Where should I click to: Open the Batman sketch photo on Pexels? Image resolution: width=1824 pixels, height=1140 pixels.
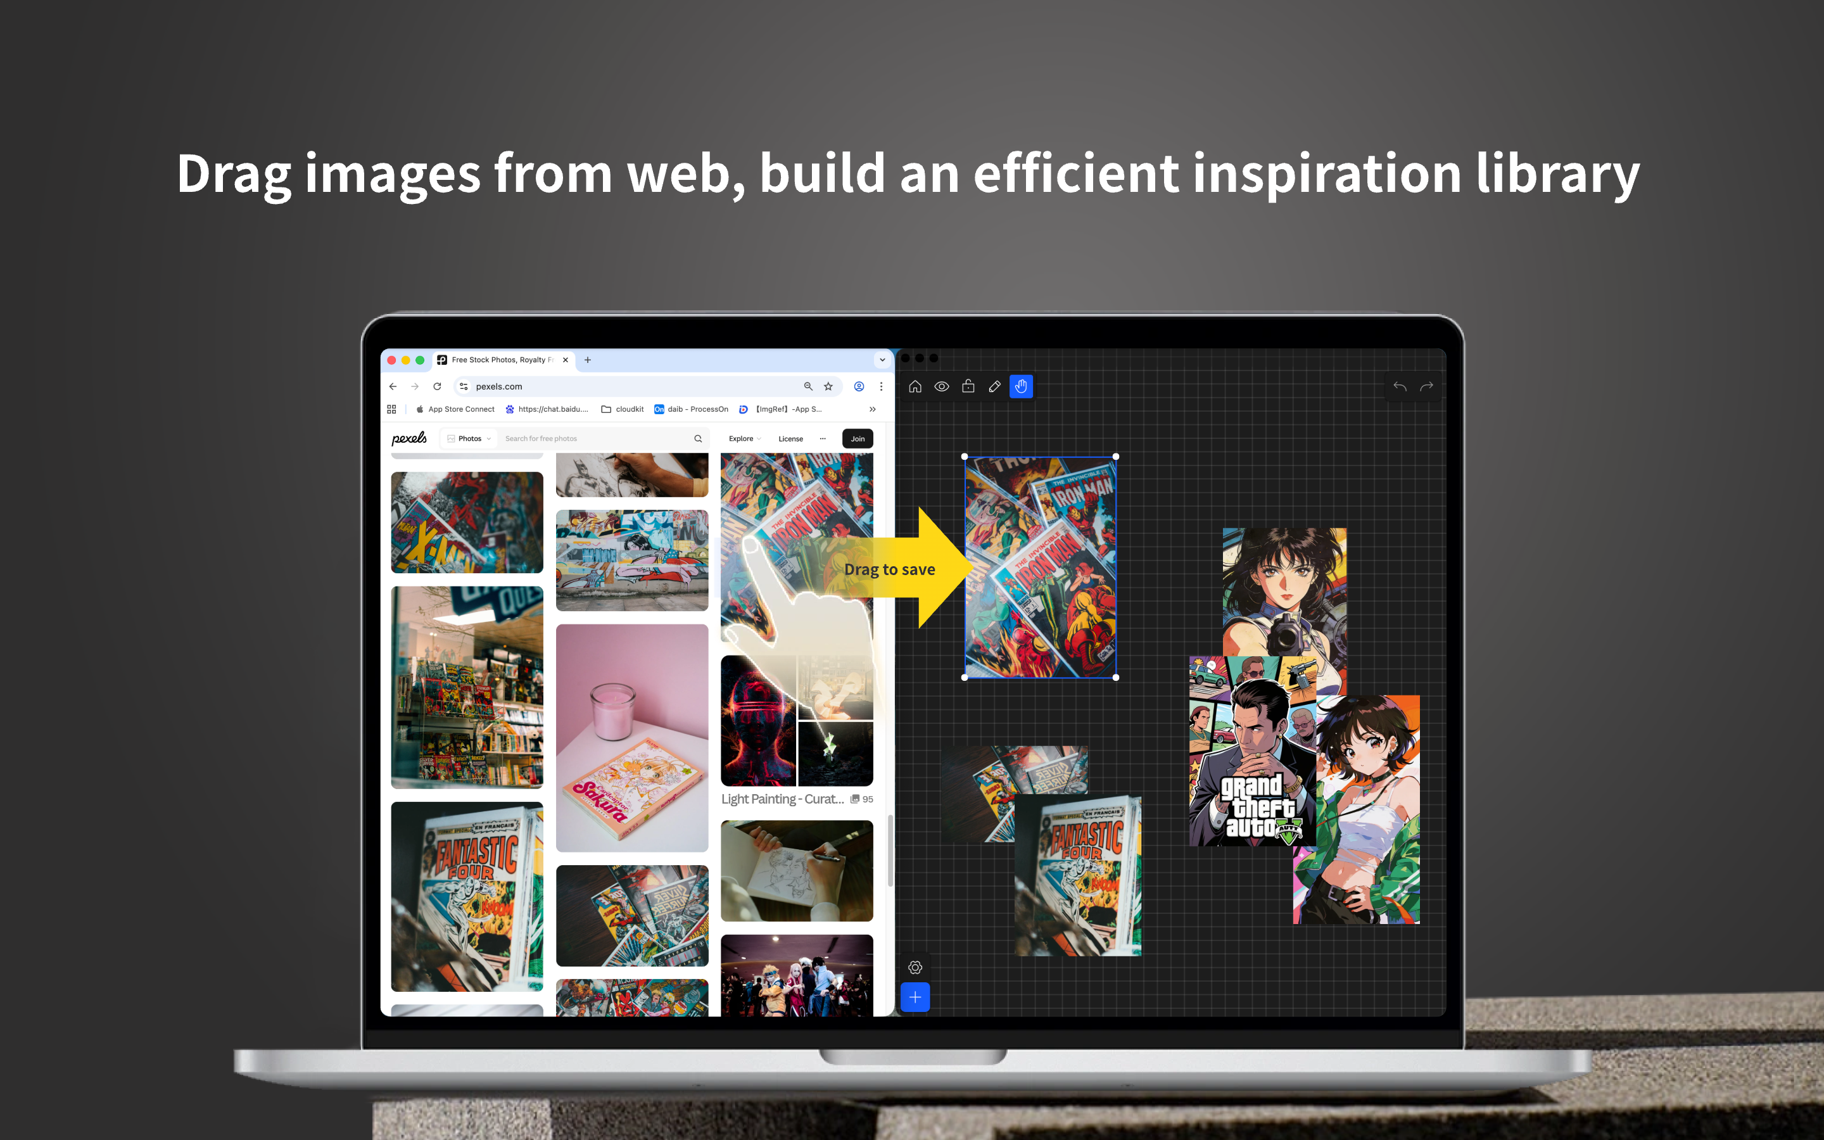click(631, 474)
